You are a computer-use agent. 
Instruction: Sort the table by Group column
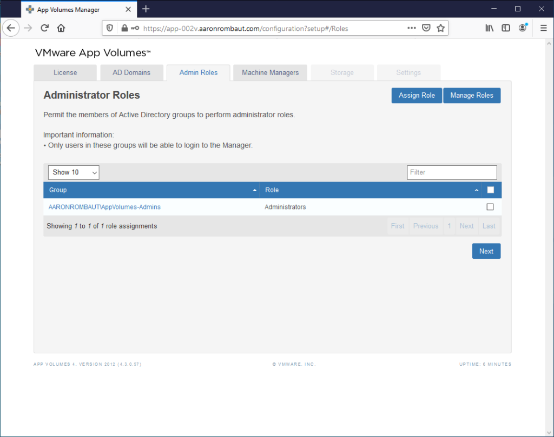151,190
